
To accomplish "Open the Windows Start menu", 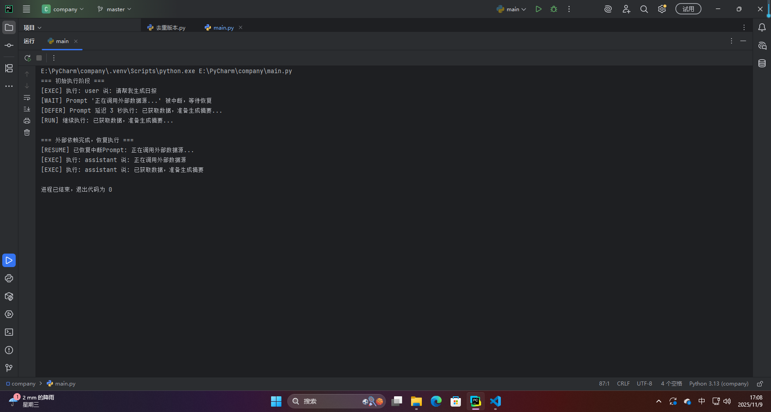I will (276, 401).
